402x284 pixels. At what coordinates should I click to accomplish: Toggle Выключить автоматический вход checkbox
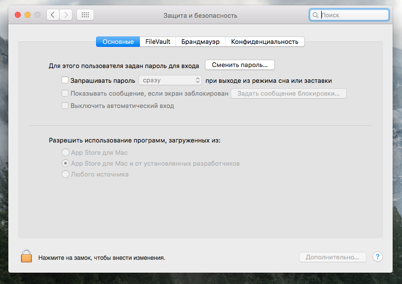pos(65,106)
